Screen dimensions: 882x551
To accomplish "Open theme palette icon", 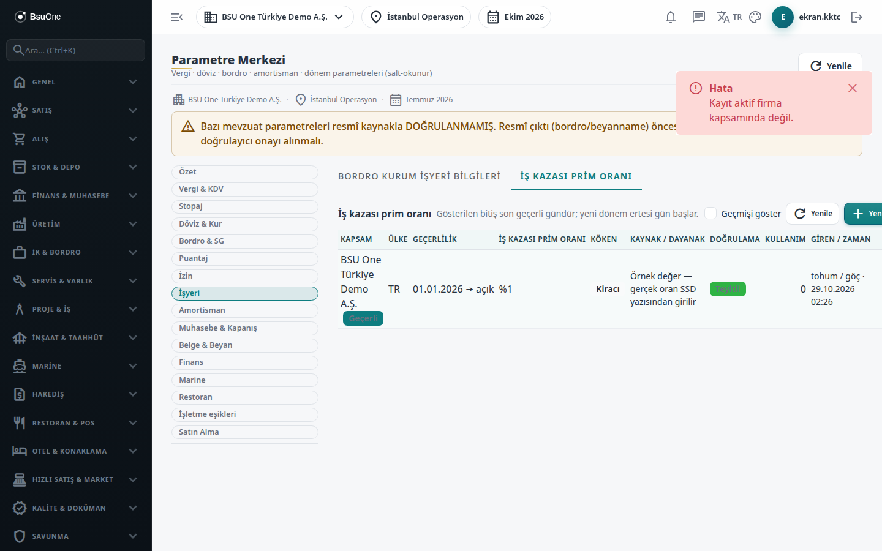I will (x=755, y=17).
